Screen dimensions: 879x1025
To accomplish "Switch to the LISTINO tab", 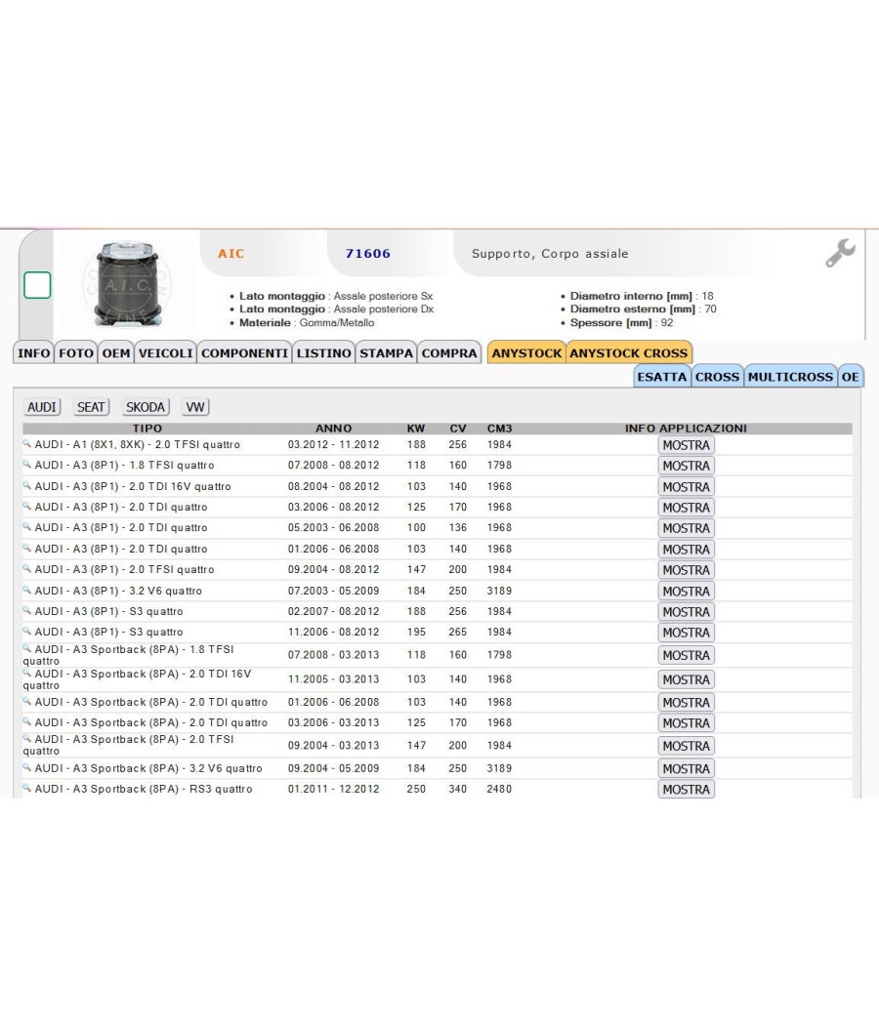I will tap(323, 353).
